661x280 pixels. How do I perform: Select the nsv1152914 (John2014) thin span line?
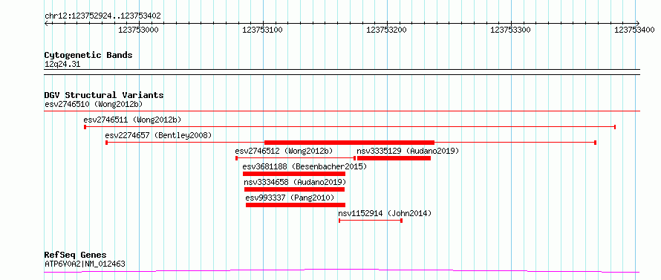tap(371, 221)
